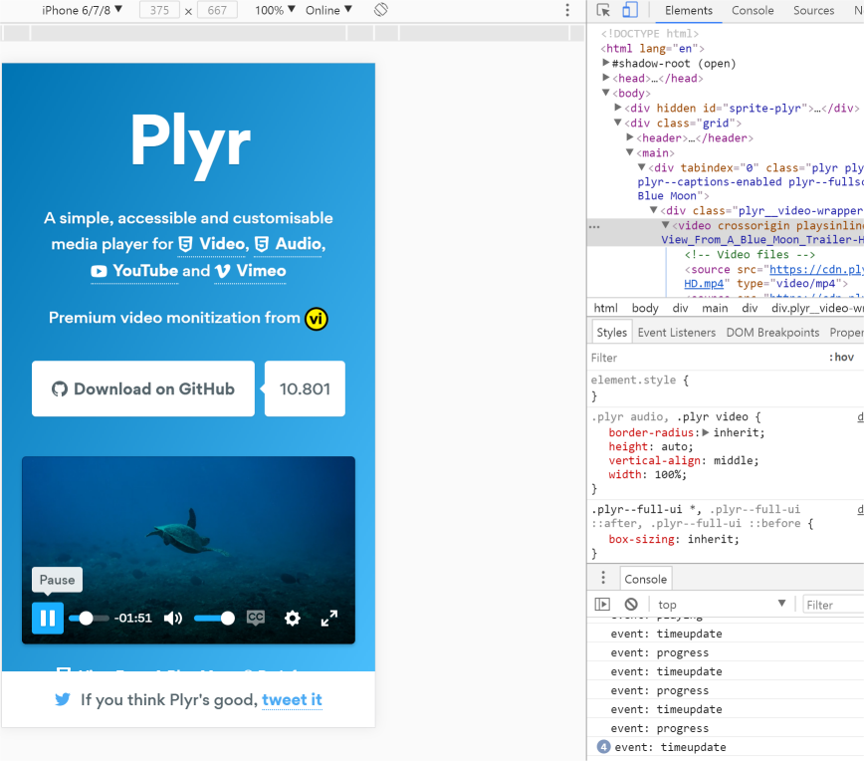Open the 100% zoom dropdown
864x761 pixels.
(x=275, y=10)
